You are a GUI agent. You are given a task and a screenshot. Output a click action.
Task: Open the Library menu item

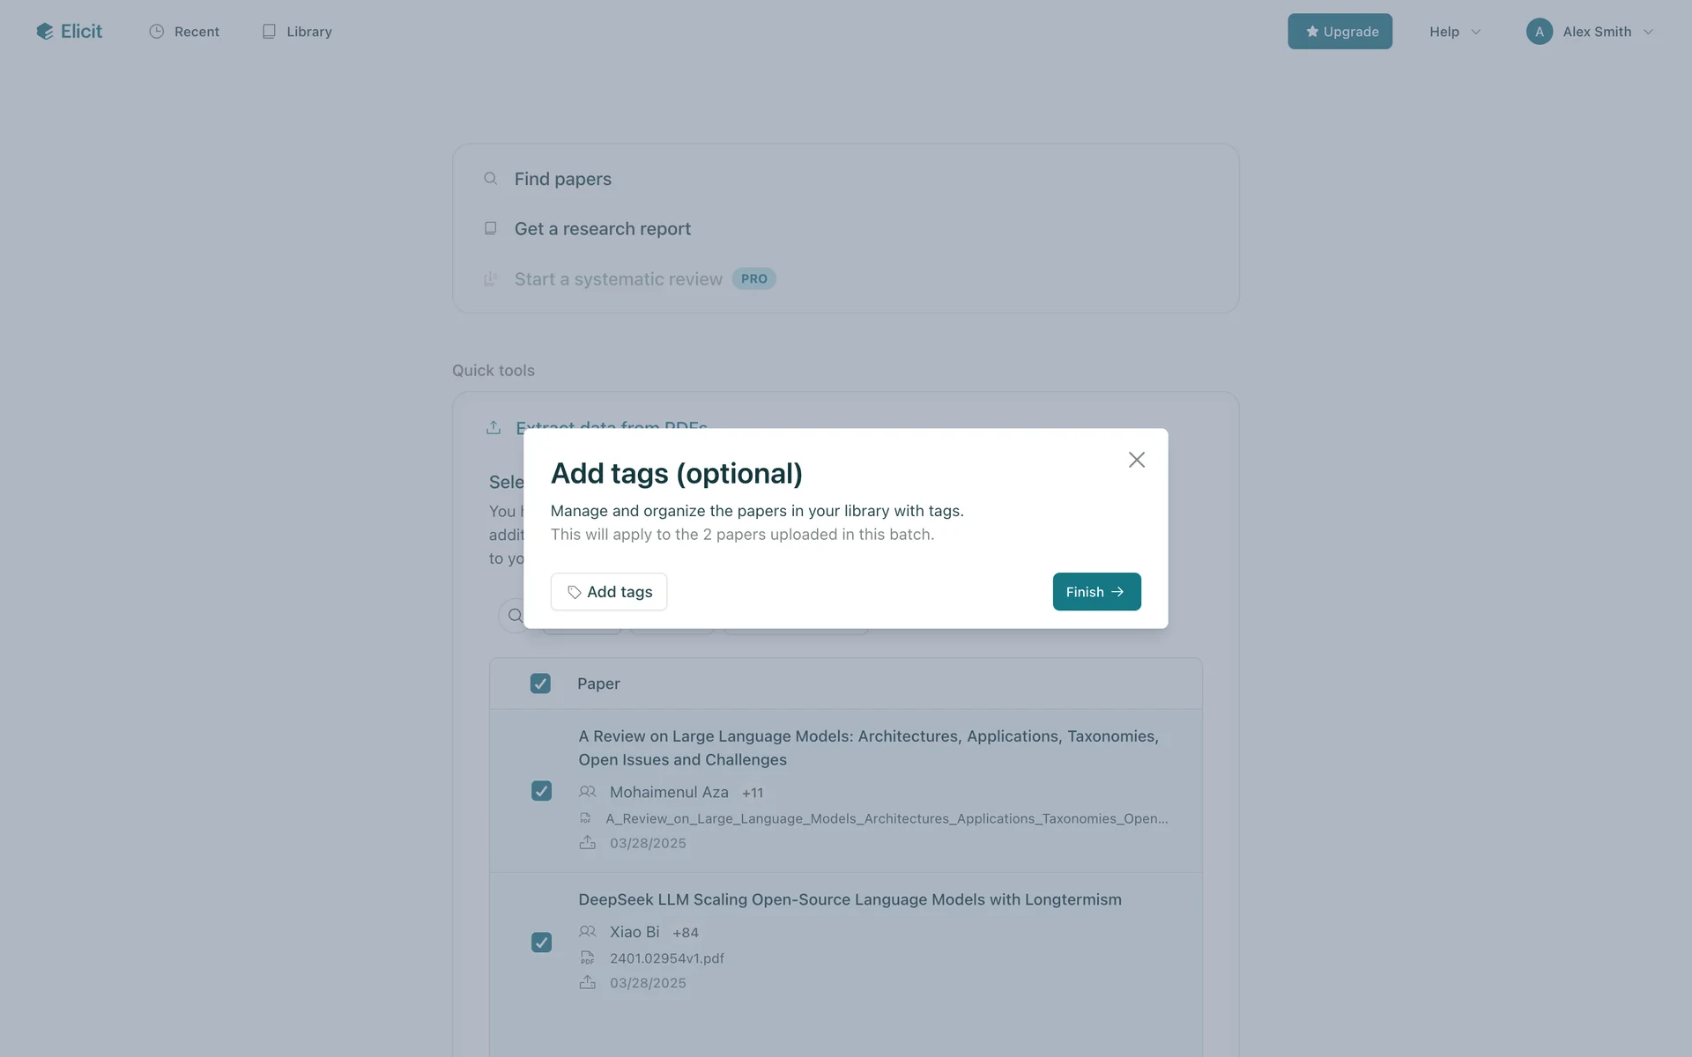click(x=308, y=32)
